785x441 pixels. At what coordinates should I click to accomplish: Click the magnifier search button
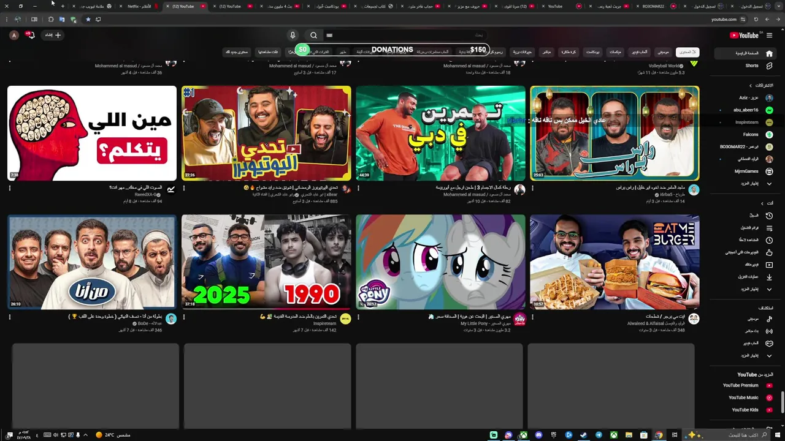click(313, 36)
